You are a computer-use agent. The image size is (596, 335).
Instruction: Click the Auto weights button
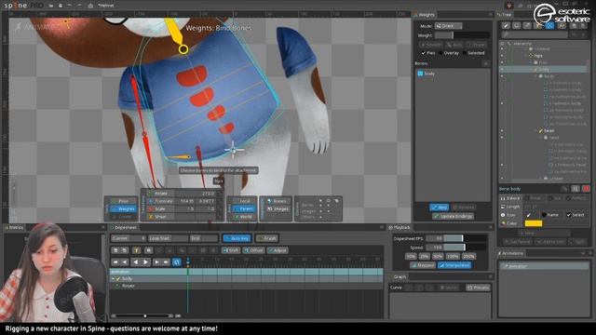[x=454, y=45]
